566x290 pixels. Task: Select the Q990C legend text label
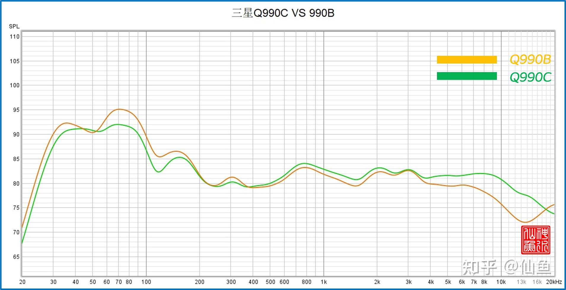(x=531, y=77)
